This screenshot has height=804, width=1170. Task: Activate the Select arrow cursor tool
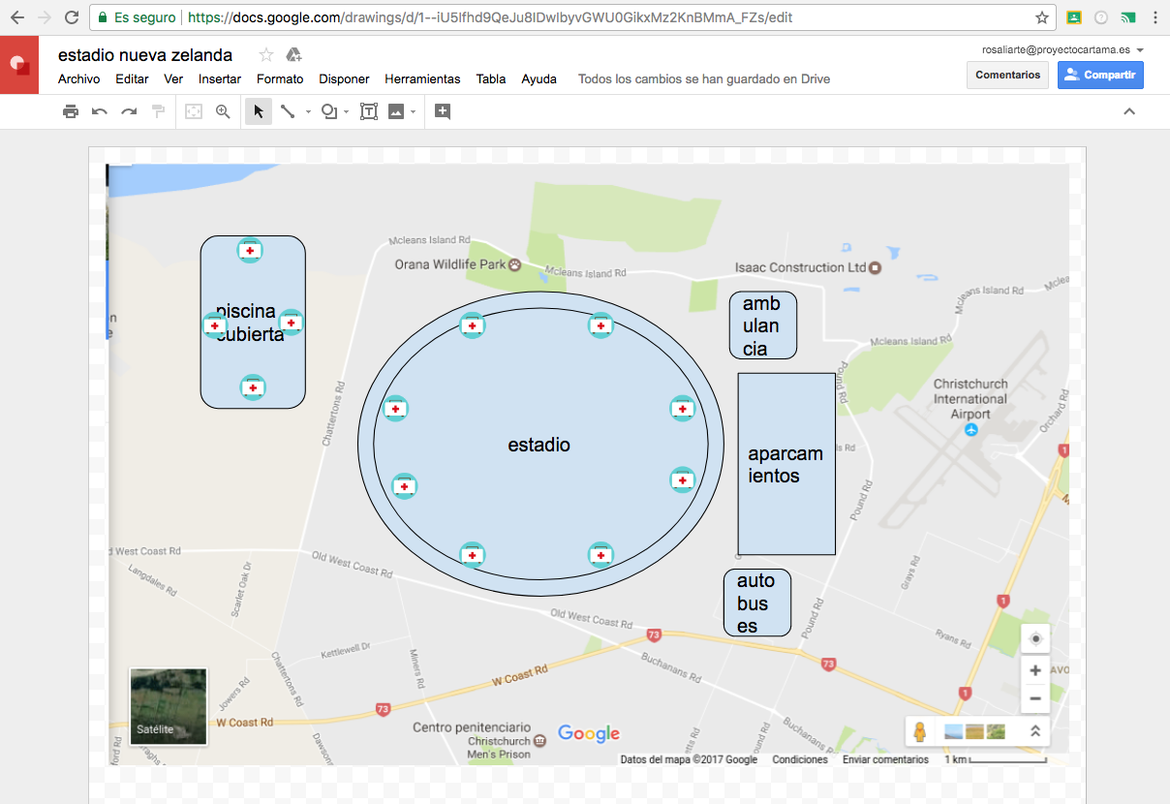click(259, 111)
